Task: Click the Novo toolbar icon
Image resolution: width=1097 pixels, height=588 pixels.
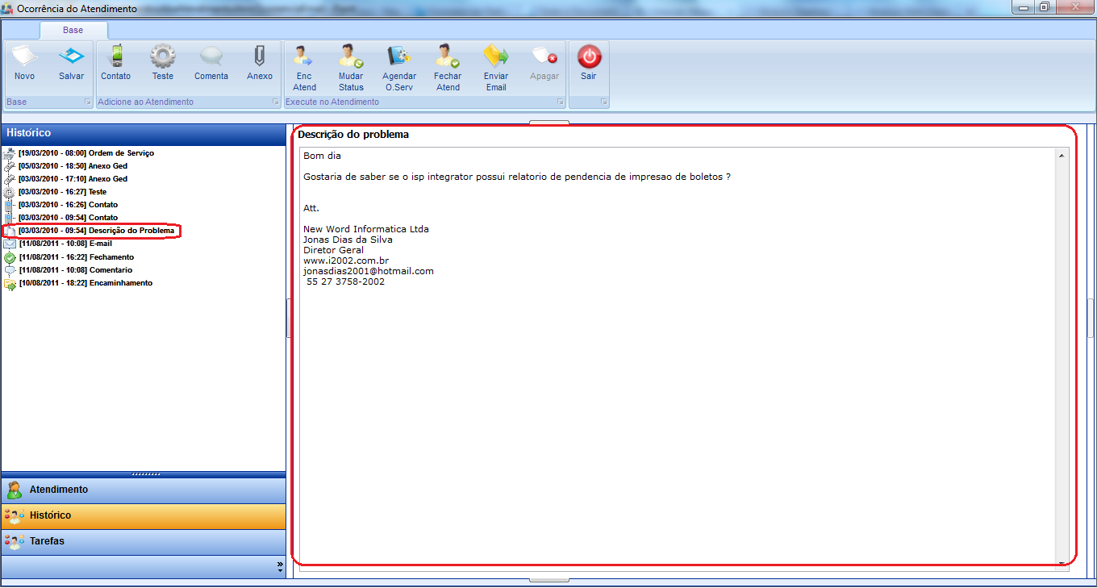Action: [24, 63]
